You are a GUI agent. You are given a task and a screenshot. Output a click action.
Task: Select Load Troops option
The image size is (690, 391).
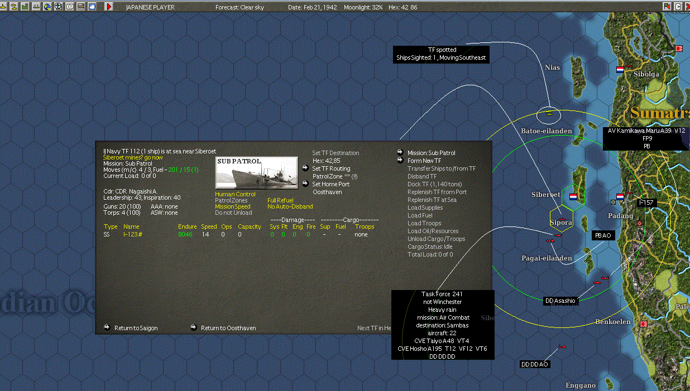click(x=424, y=223)
